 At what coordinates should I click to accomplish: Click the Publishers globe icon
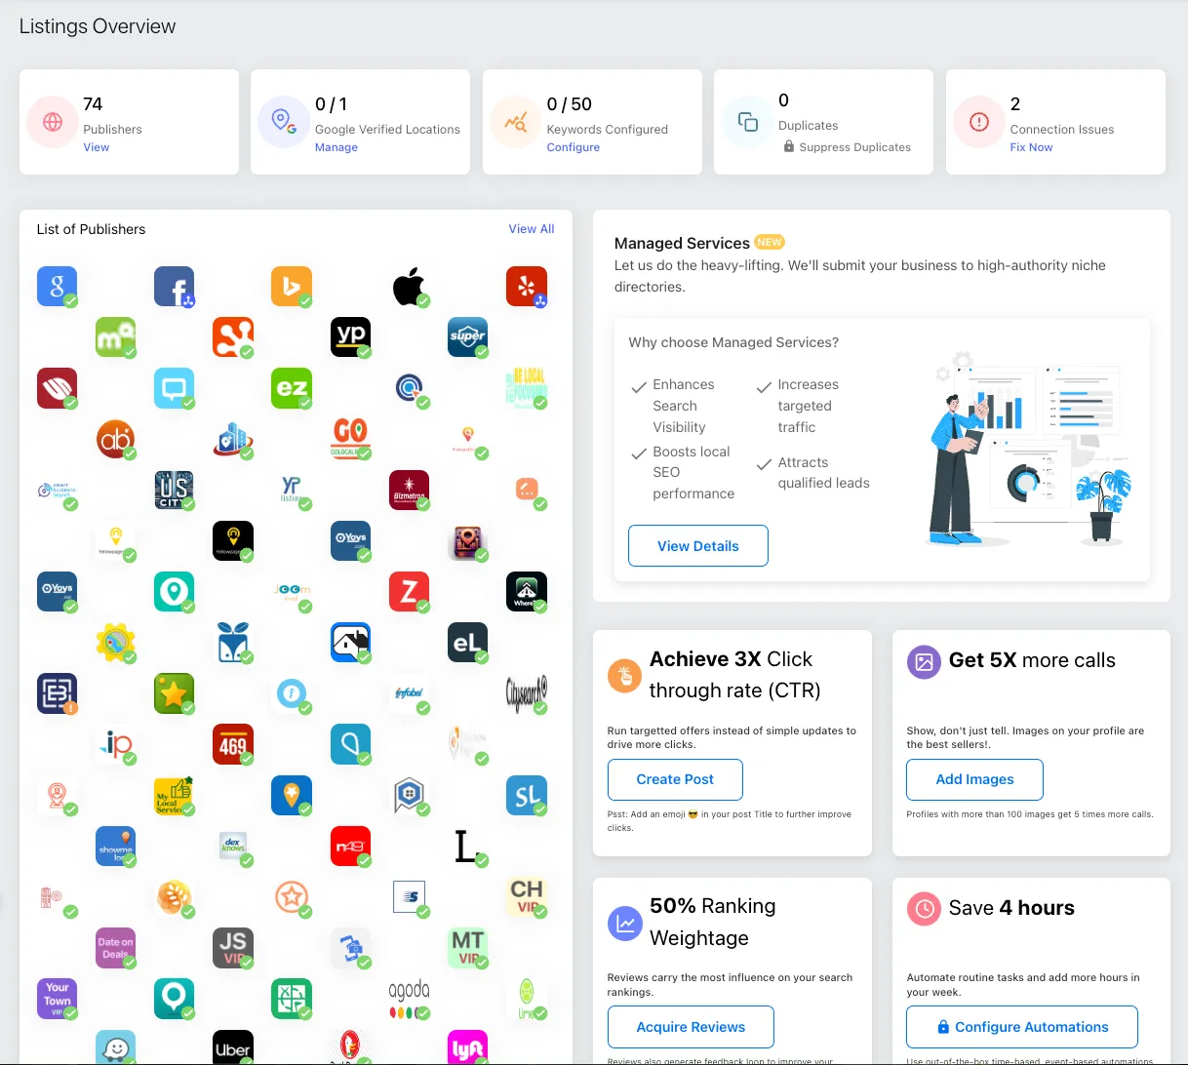(x=53, y=122)
